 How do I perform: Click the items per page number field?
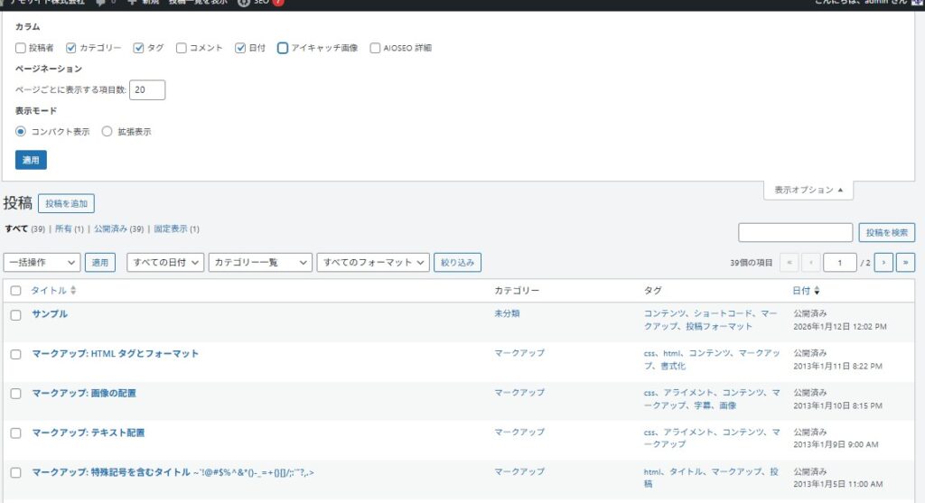(147, 89)
